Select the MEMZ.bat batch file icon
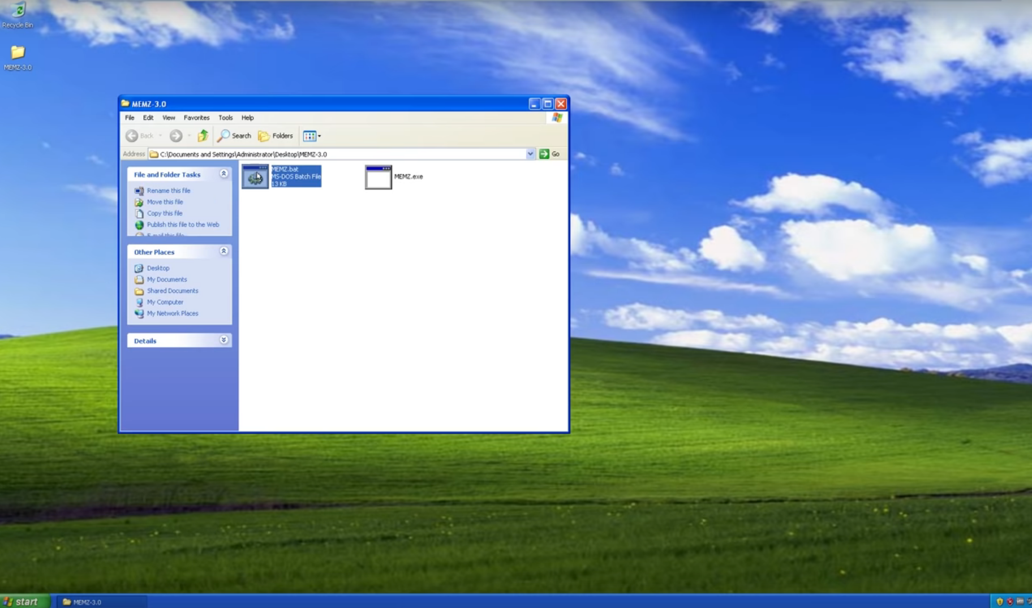Image resolution: width=1032 pixels, height=608 pixels. 255,177
